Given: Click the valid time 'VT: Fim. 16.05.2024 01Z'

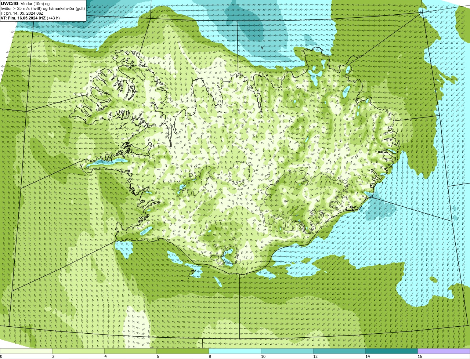Looking at the screenshot, I should (x=23, y=18).
